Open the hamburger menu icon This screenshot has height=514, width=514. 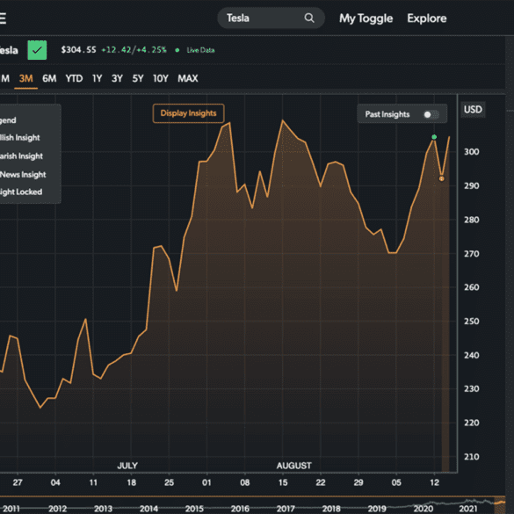[3, 18]
